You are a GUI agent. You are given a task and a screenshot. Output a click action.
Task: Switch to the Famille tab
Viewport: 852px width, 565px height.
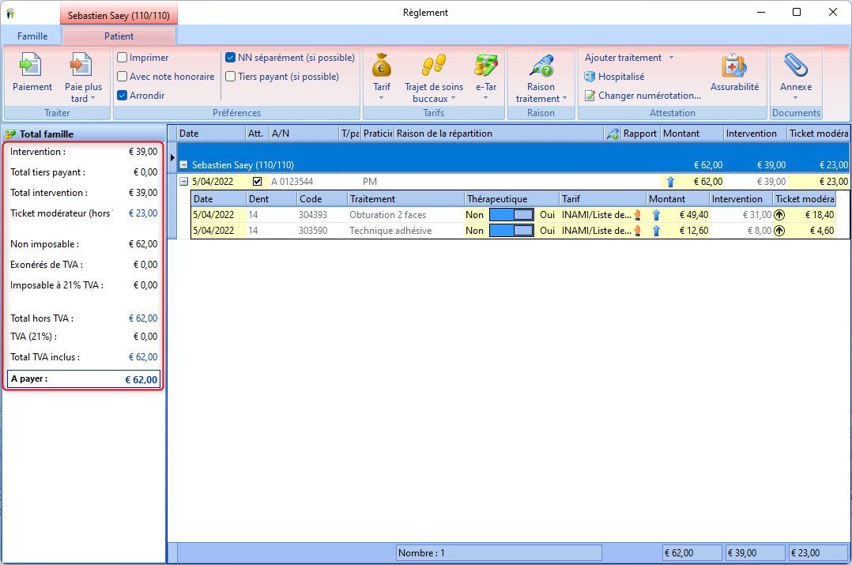[x=32, y=36]
